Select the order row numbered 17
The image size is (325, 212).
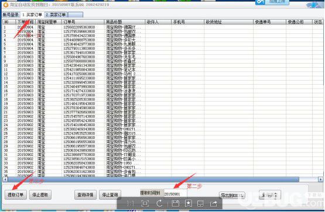point(163,95)
